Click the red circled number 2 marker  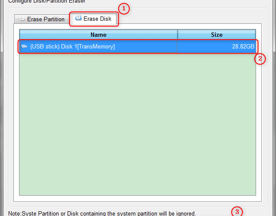[260, 59]
